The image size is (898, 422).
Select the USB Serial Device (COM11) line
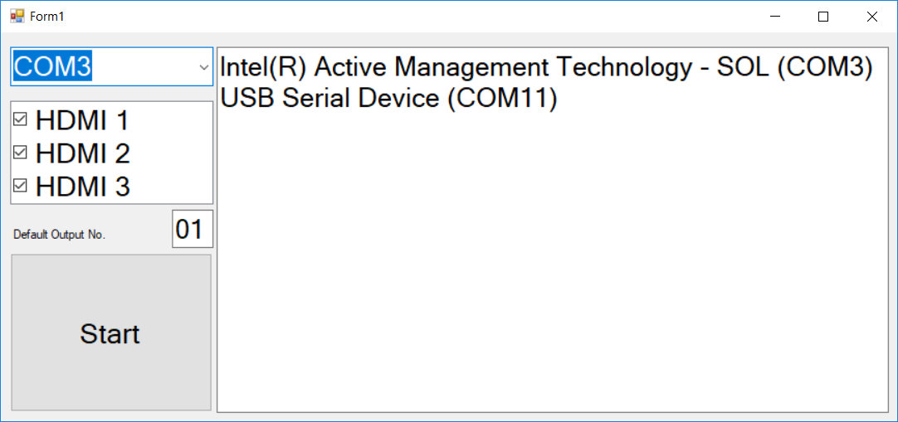pos(388,99)
